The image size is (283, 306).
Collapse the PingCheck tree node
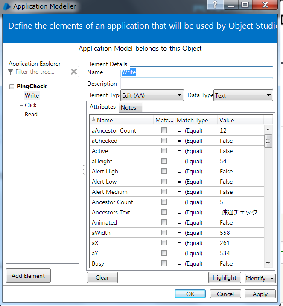tap(12, 87)
